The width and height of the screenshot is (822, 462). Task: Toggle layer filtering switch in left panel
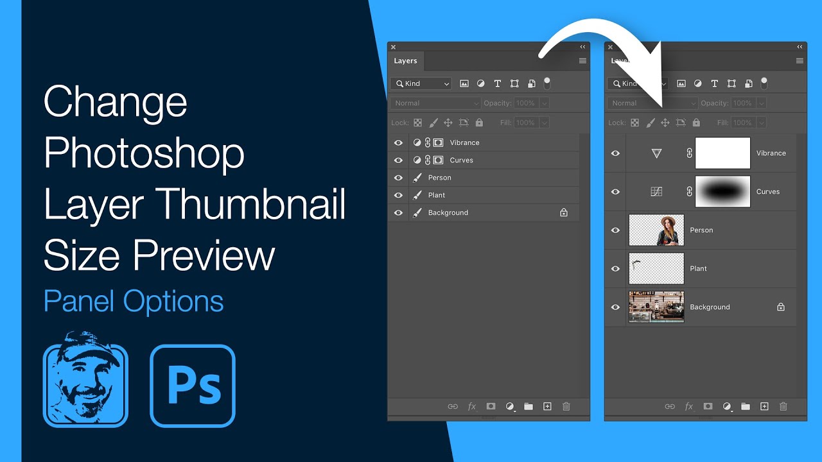pos(547,83)
